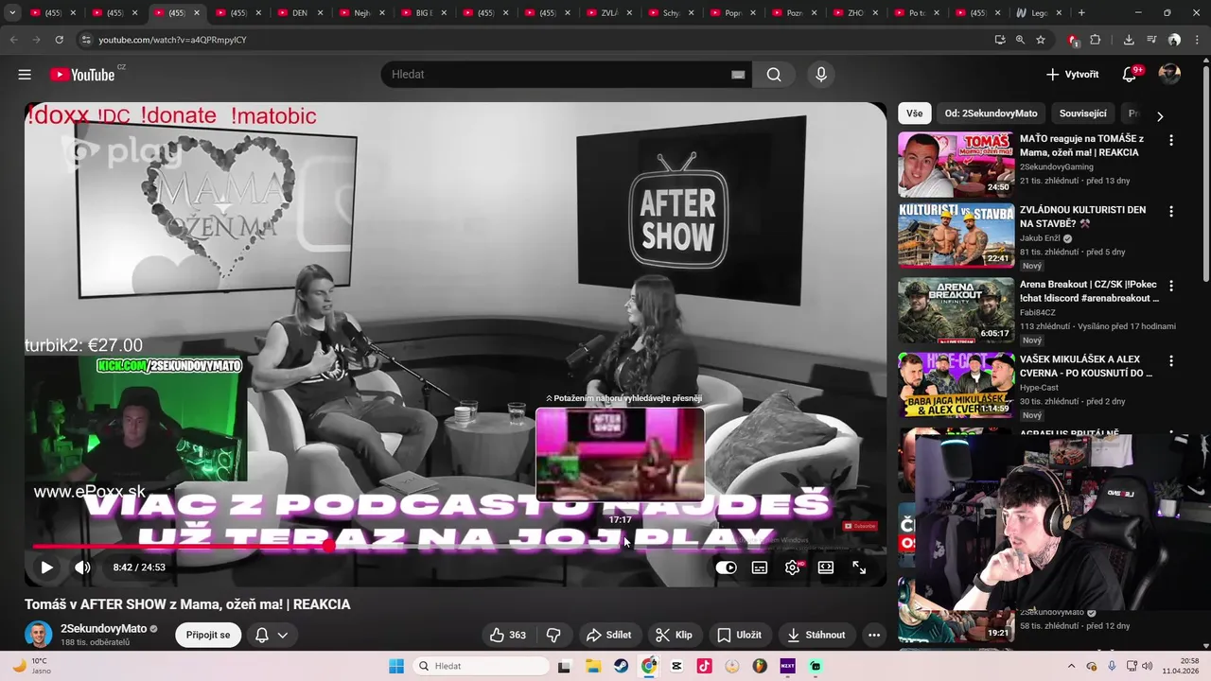Image resolution: width=1211 pixels, height=681 pixels.
Task: Switch to theater mode
Action: click(x=826, y=567)
